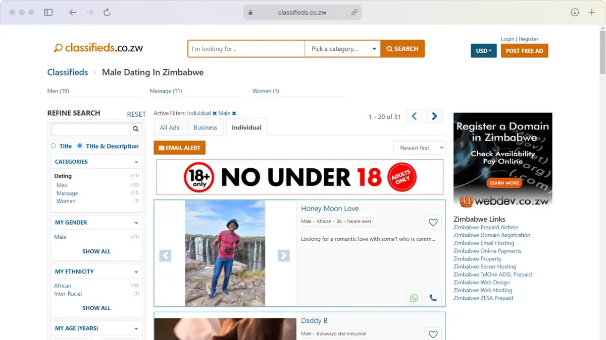Remove the Male active filter
Image resolution: width=606 pixels, height=340 pixels.
234,113
